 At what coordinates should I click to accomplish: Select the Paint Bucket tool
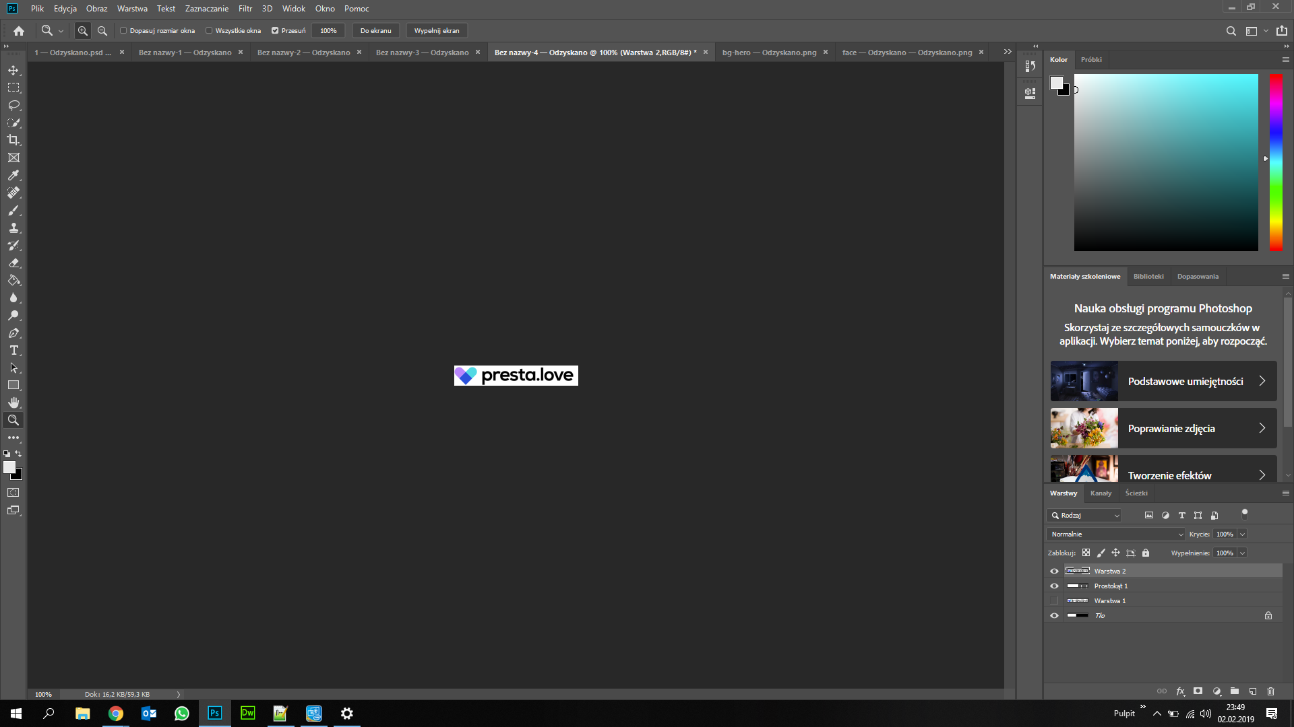[x=13, y=281]
